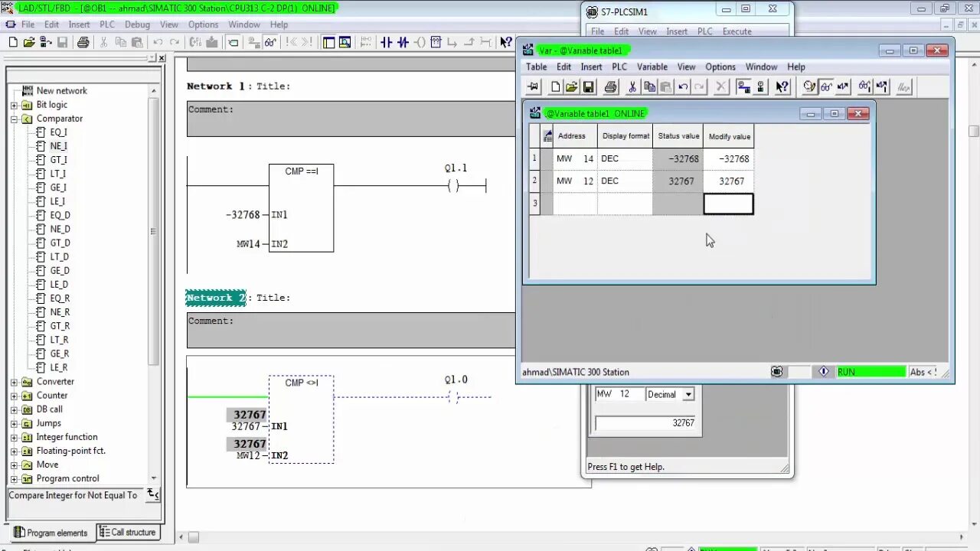Select NE_I comparator in tree
980x551 pixels.
(x=58, y=146)
